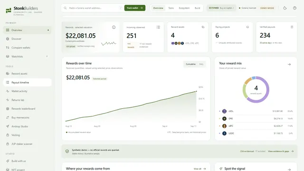This screenshot has height=171, width=304.
Task: Click the ORE token icon
Action: 224,118
